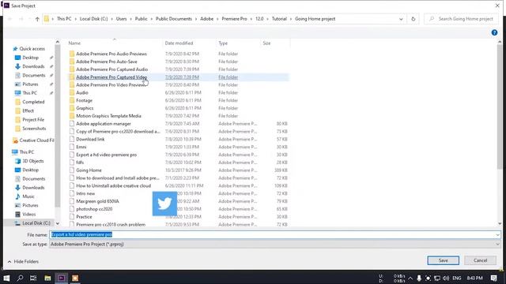
Task: Click the Footage folder icon
Action: point(72,100)
